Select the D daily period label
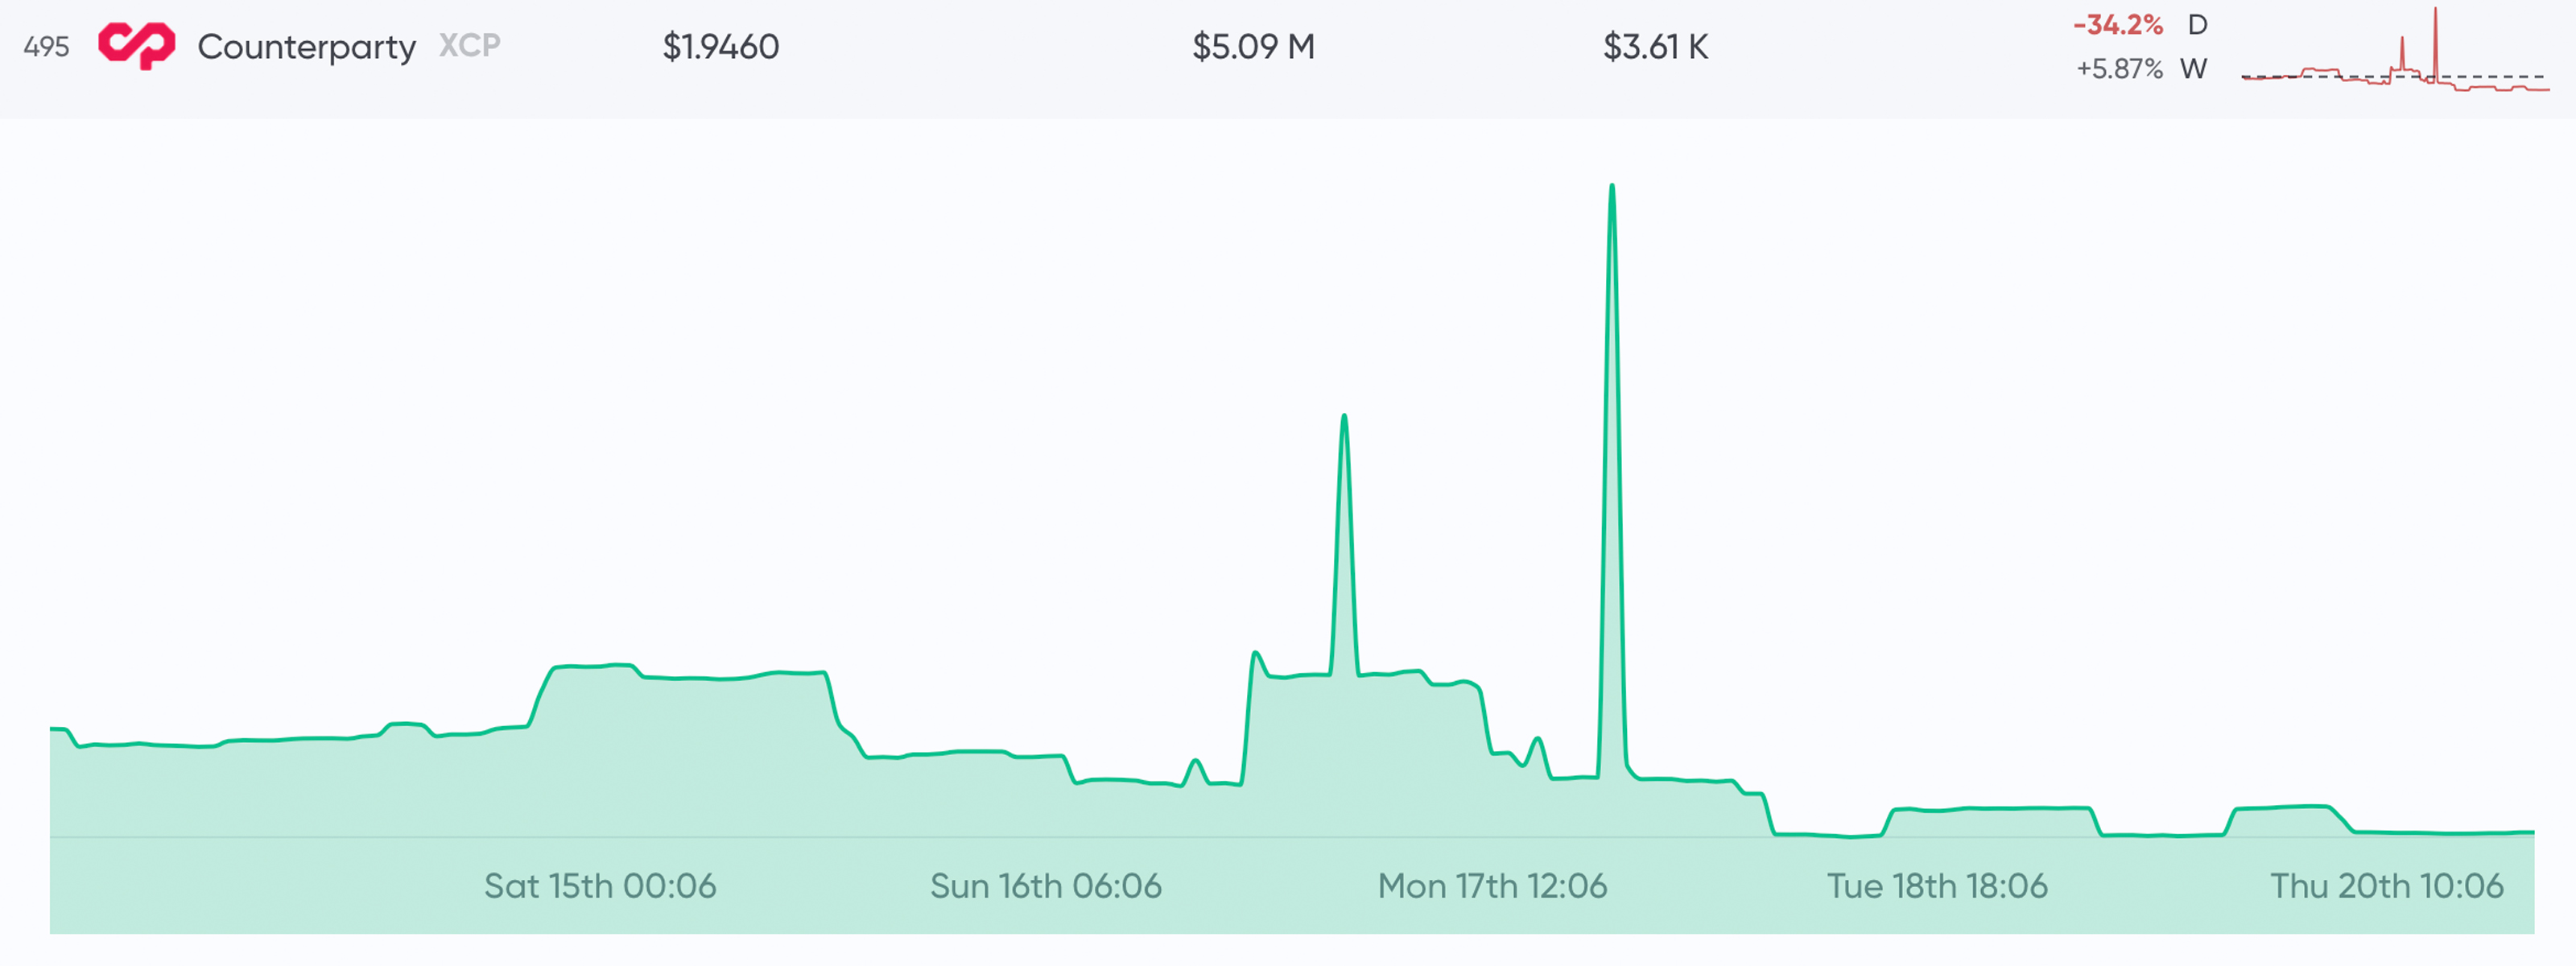Screen dimensions: 2576x966 2197,24
